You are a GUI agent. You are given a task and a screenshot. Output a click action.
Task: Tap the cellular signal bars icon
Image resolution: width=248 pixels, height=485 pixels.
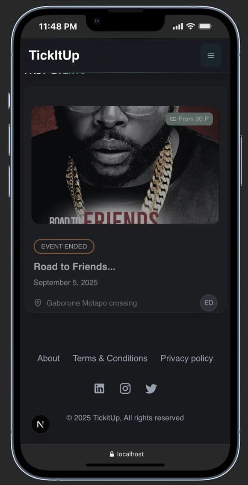click(178, 27)
